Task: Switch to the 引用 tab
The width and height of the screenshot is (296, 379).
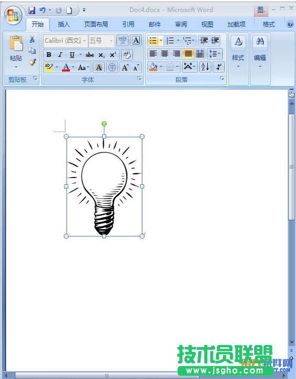Action: tap(128, 24)
